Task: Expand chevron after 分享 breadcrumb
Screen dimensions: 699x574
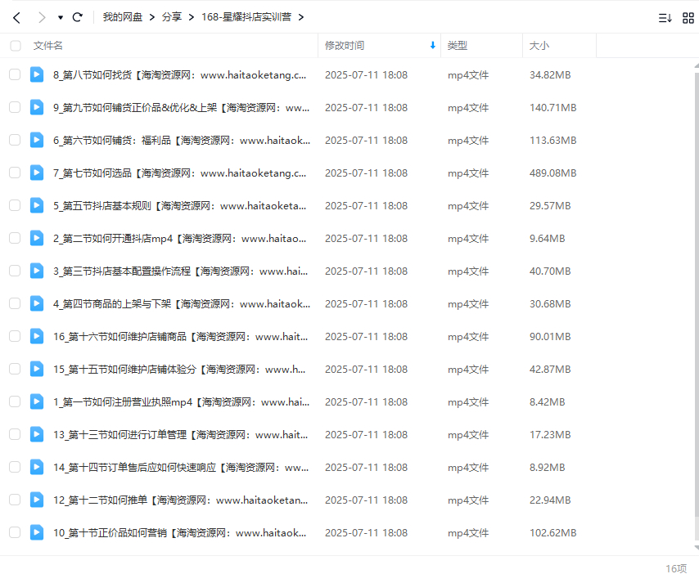Action: click(192, 17)
